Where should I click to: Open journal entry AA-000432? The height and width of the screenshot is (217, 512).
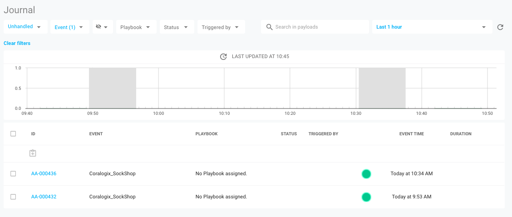[x=44, y=197]
